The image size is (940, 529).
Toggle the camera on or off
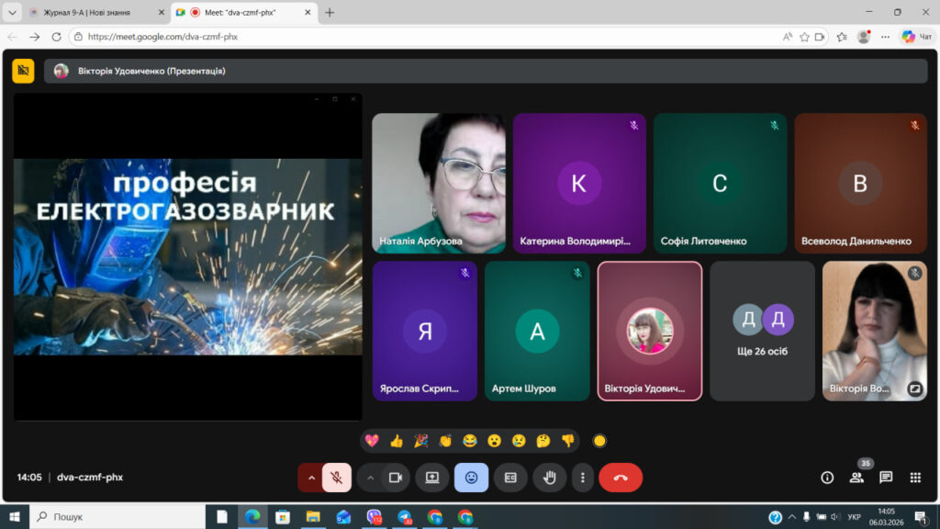396,478
